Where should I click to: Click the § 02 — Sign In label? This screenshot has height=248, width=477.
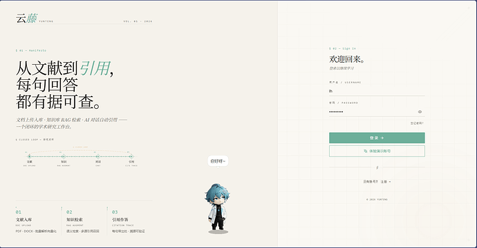tap(342, 48)
